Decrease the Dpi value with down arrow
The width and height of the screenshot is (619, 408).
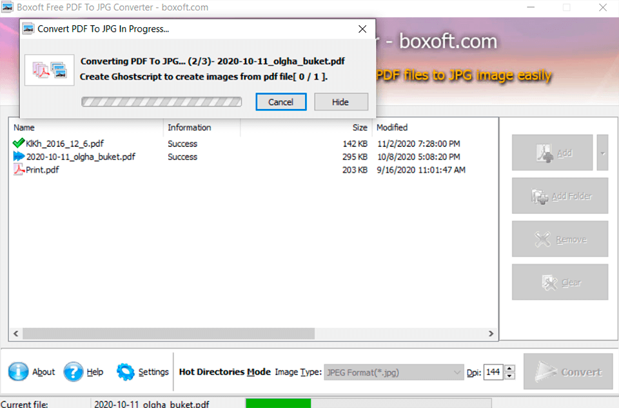[509, 376]
